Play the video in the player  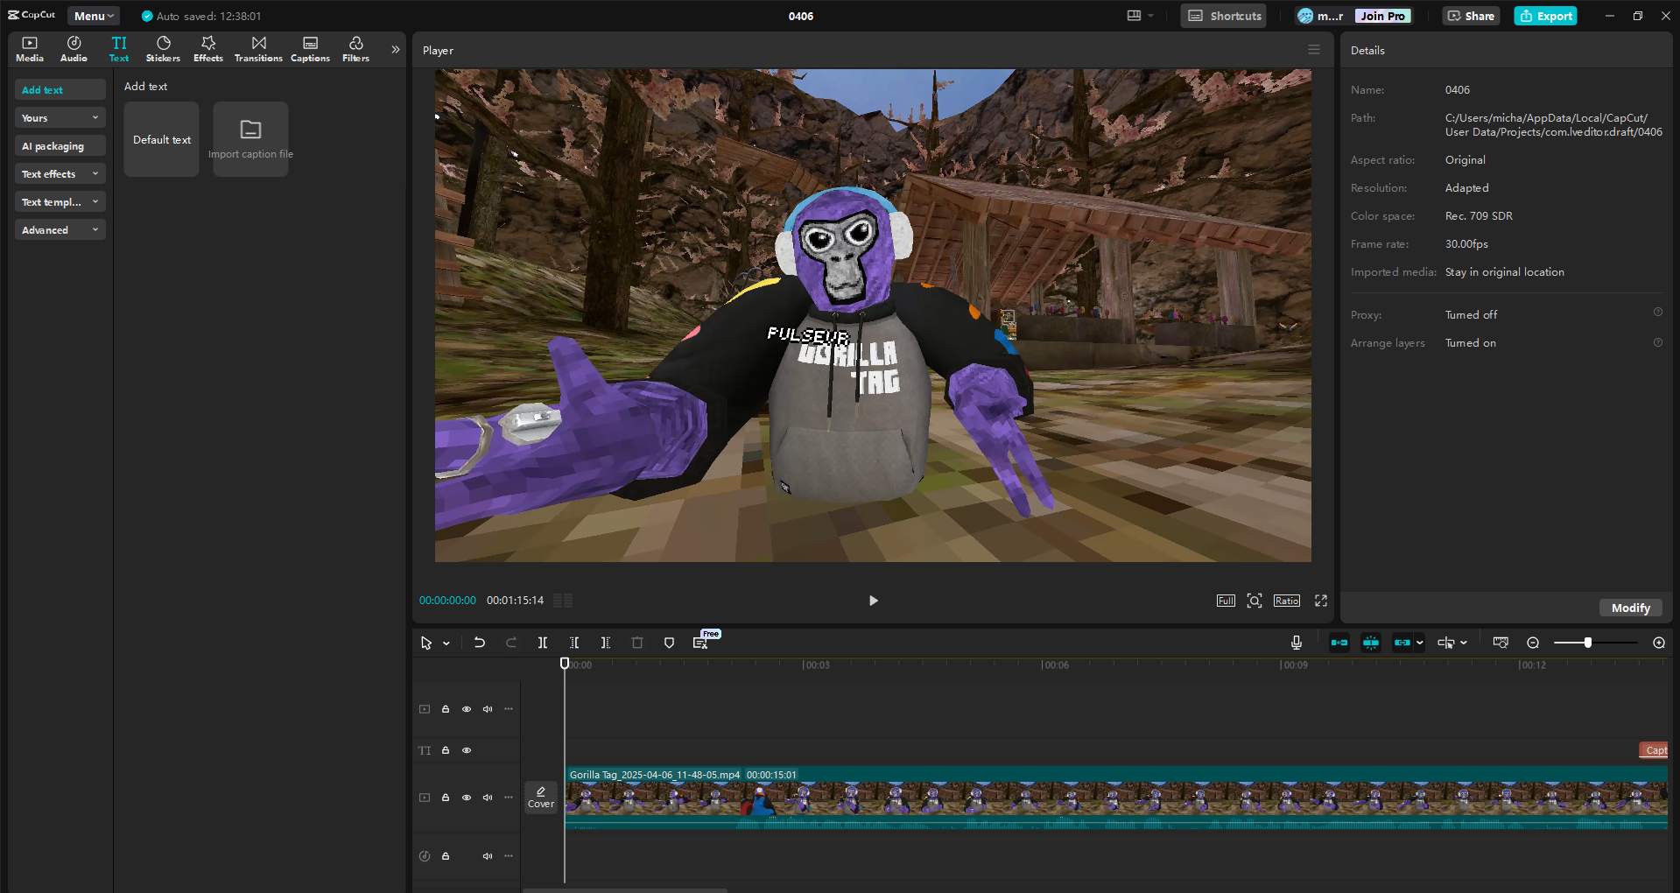(x=873, y=601)
